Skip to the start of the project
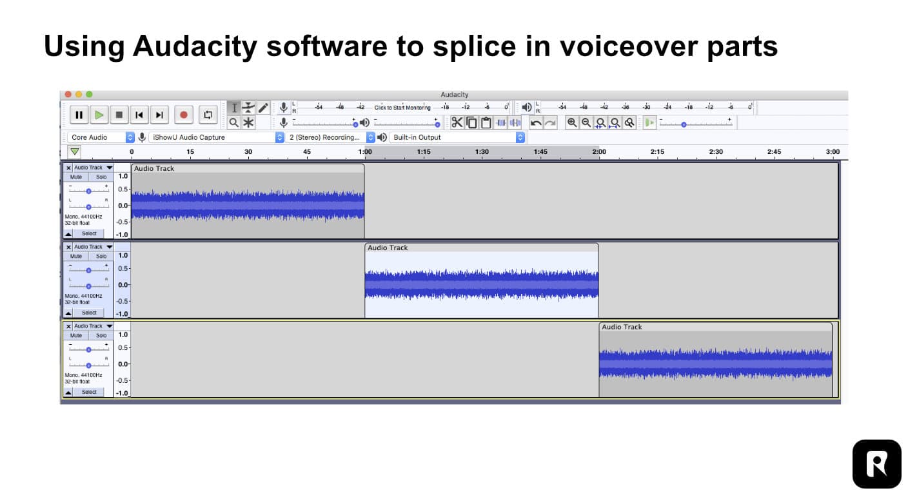The image size is (908, 495). 139,115
